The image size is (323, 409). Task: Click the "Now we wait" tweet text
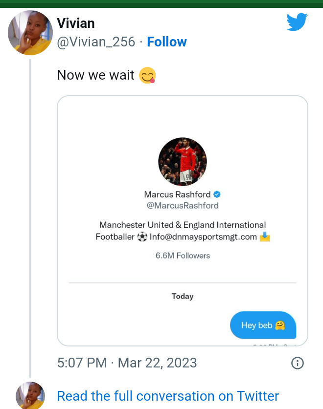(x=96, y=75)
